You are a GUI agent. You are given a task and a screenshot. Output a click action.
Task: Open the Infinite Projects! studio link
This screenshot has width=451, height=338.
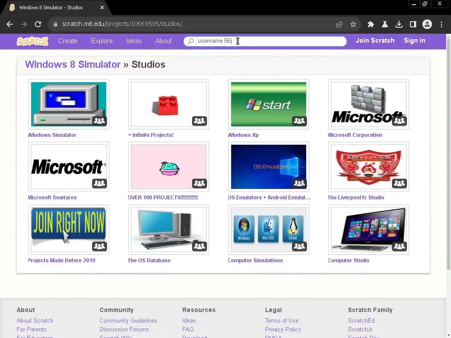point(151,135)
